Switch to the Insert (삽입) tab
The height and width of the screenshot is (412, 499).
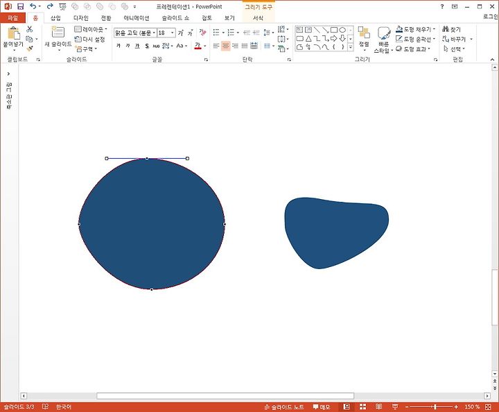tap(55, 18)
